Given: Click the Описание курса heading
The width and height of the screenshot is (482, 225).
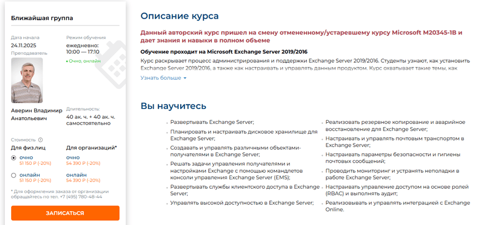Looking at the screenshot, I should coord(179,16).
